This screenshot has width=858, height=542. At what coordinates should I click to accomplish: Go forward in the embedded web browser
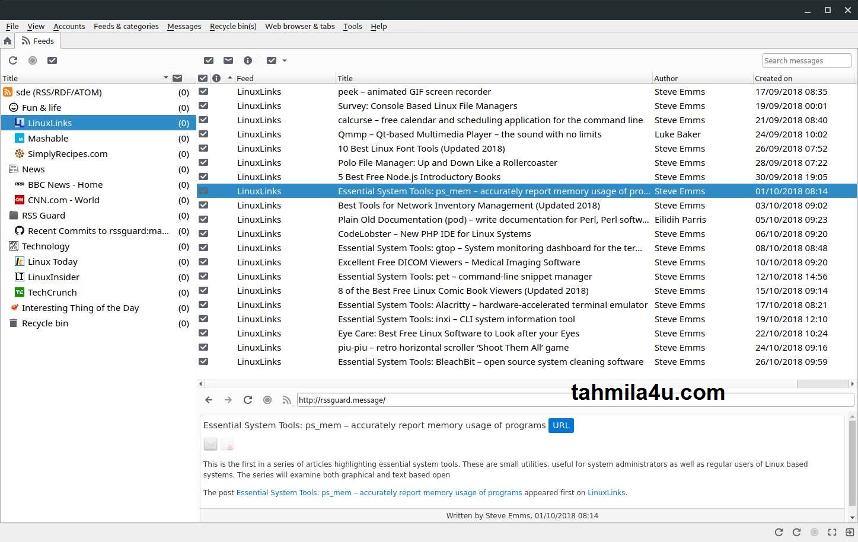click(x=228, y=400)
